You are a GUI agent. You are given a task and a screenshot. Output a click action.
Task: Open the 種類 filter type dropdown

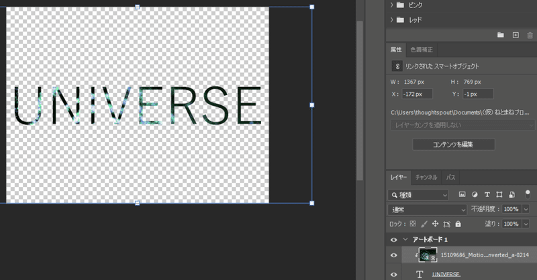point(418,195)
